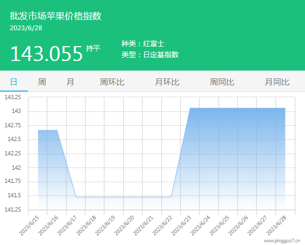Click the 143 y-axis tick label

click(16, 111)
